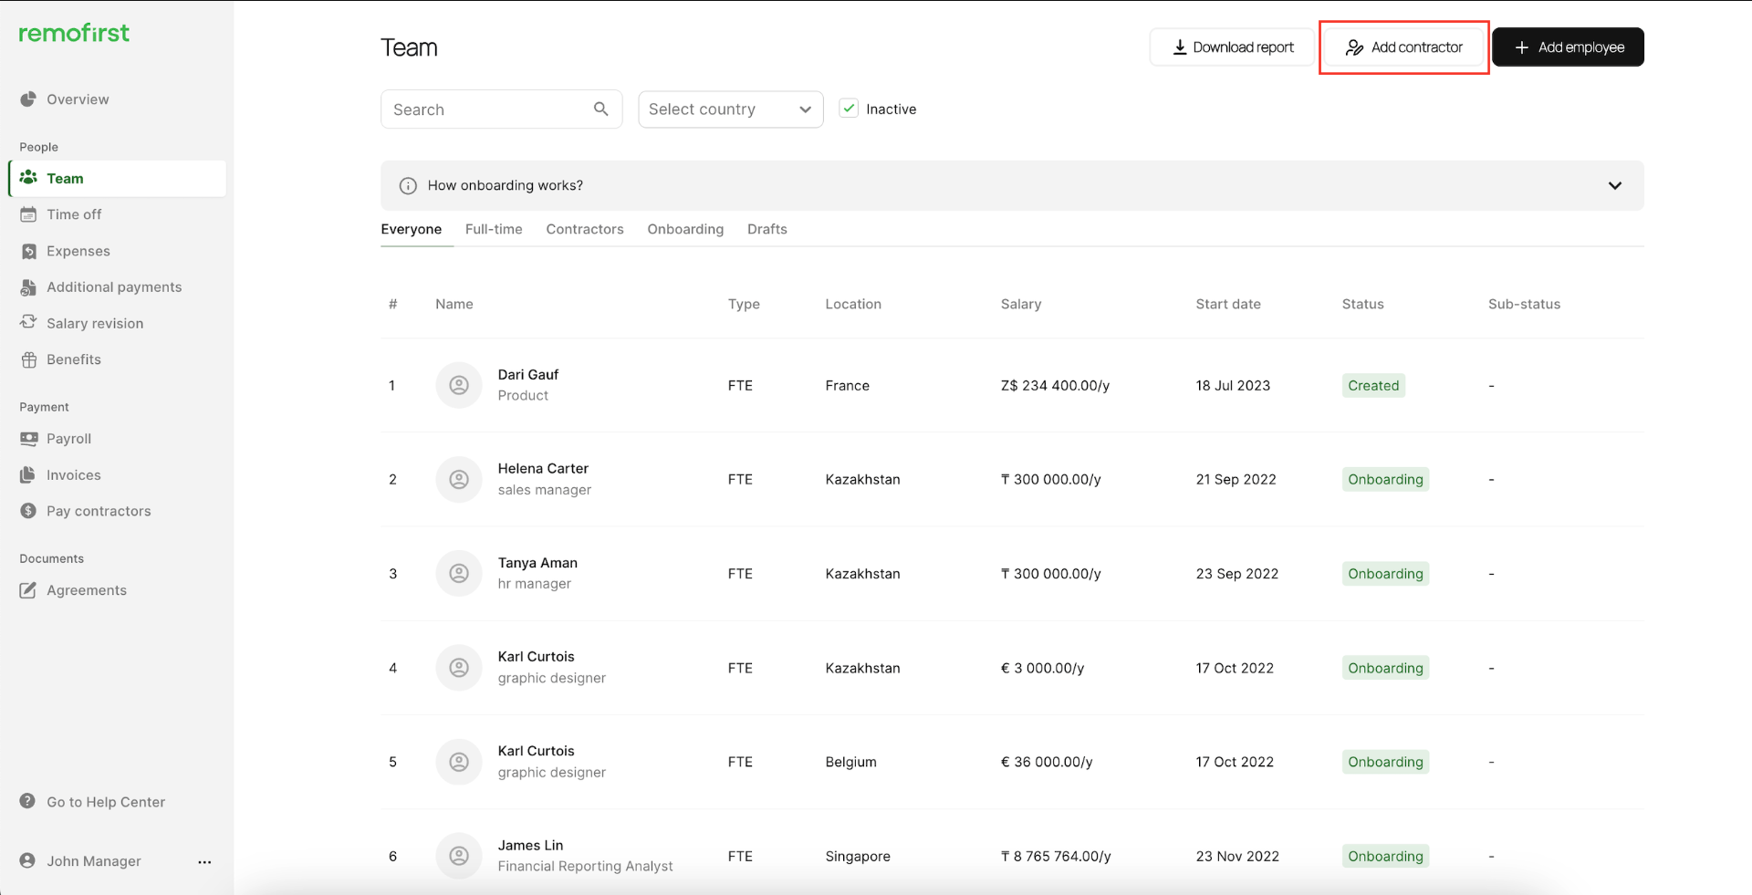The height and width of the screenshot is (895, 1752).
Task: Click the Name column header
Action: pos(454,304)
